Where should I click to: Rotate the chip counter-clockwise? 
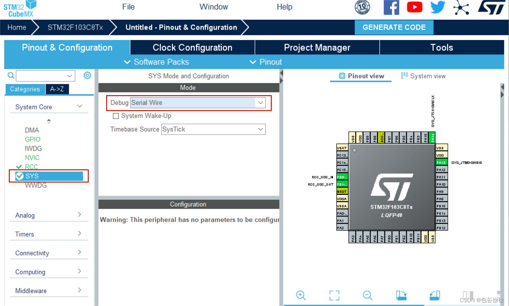435,295
